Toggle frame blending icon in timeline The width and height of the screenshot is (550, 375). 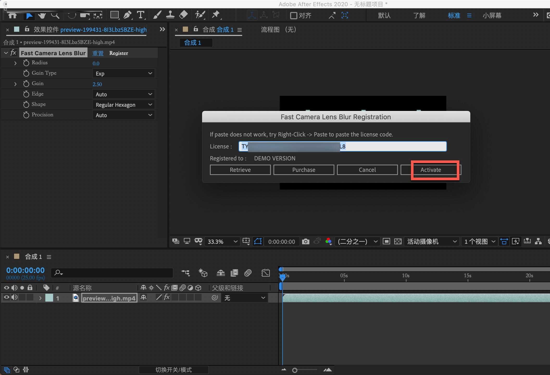click(234, 273)
